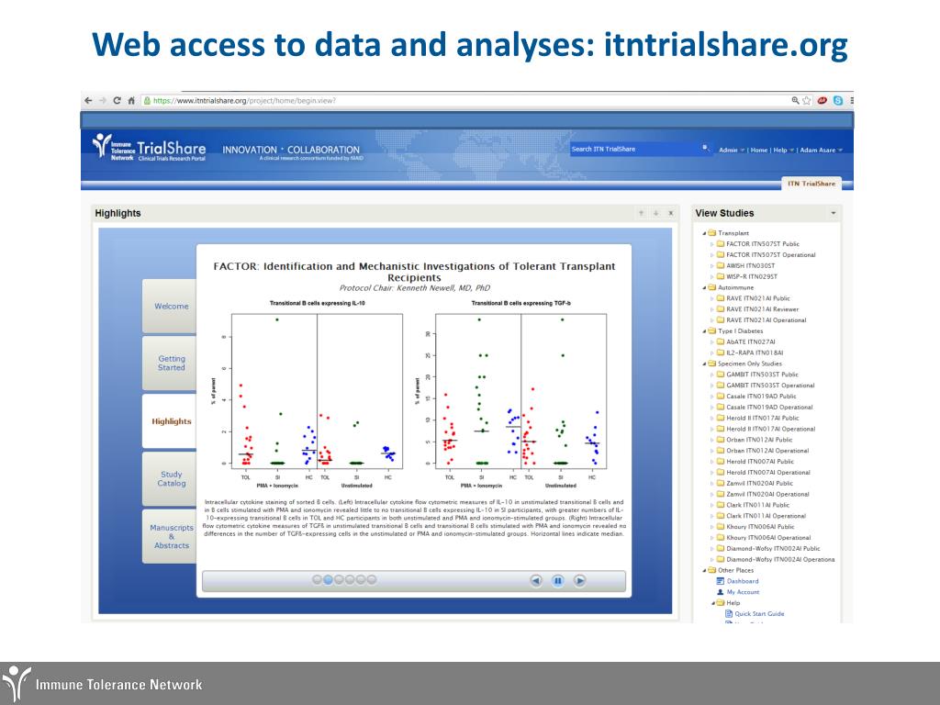Image resolution: width=940 pixels, height=705 pixels.
Task: Open Orban ITN012AI Operational study
Action: tap(767, 450)
